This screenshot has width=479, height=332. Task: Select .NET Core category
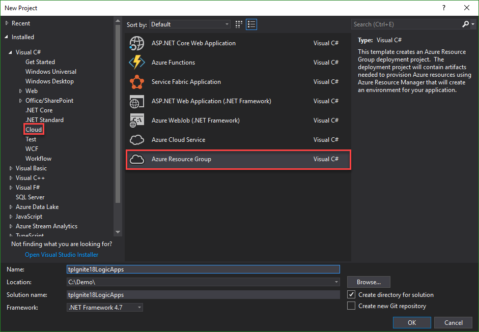tap(39, 110)
